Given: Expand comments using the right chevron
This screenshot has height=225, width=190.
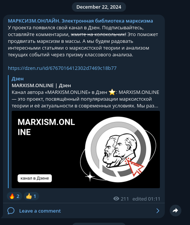Looking at the screenshot, I should (x=158, y=211).
